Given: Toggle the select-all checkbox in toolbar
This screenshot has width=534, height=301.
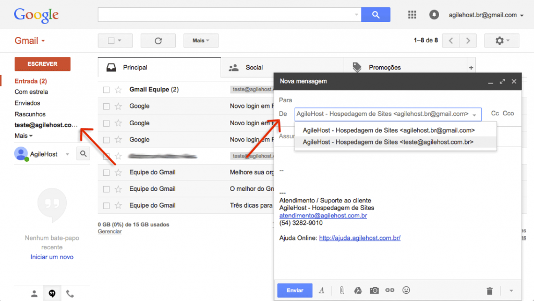Looking at the screenshot, I should (111, 41).
